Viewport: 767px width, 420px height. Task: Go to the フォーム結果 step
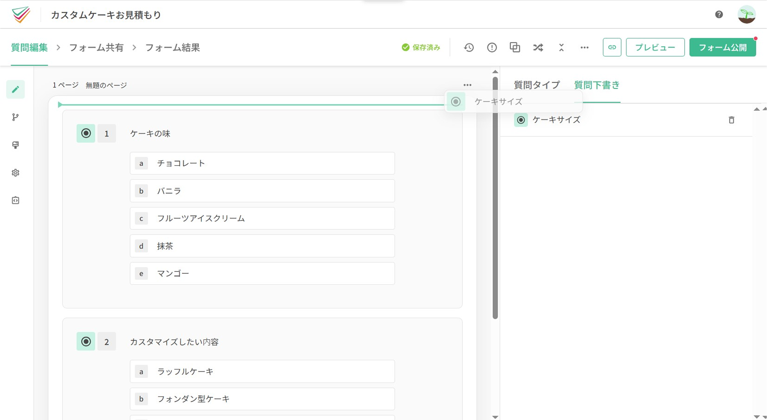click(173, 47)
